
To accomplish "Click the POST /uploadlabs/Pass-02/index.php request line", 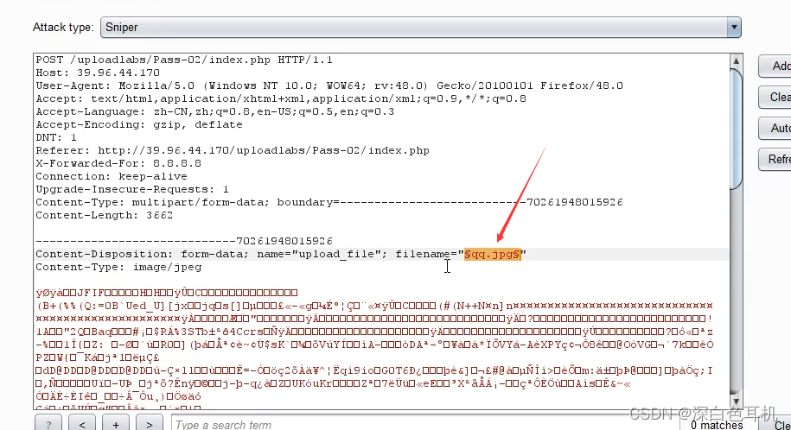I will click(x=184, y=60).
